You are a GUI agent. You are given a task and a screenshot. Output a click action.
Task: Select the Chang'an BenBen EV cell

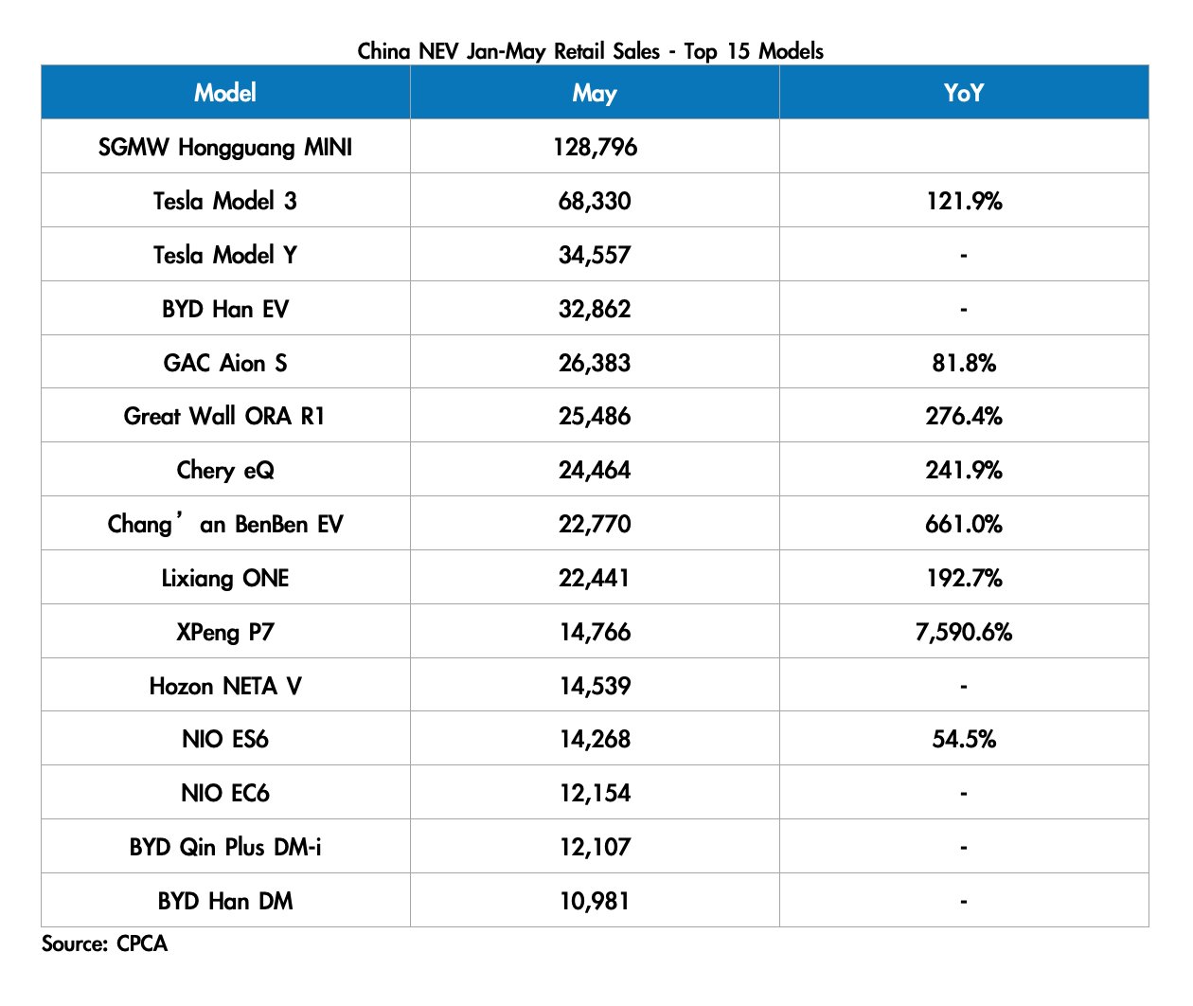click(x=225, y=524)
